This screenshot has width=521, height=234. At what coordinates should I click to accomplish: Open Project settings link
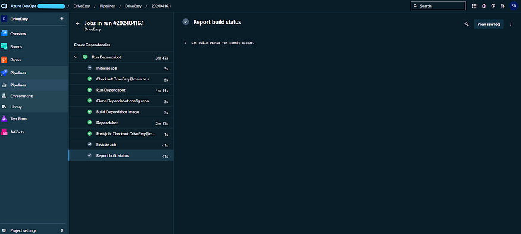pos(23,230)
